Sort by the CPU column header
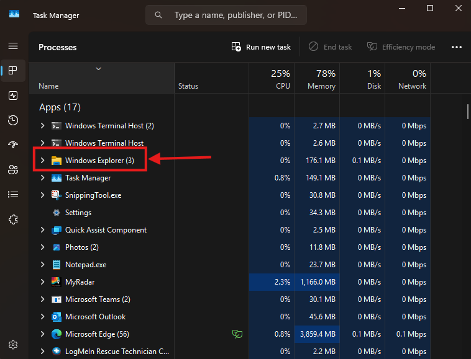Image resolution: width=471 pixels, height=359 pixels. pyautogui.click(x=272, y=79)
